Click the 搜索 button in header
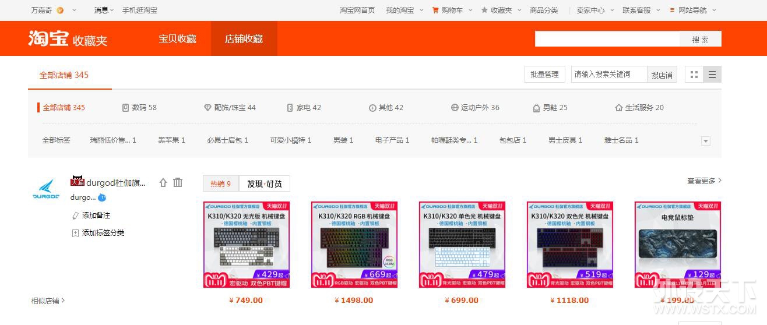767x325 pixels. click(701, 40)
